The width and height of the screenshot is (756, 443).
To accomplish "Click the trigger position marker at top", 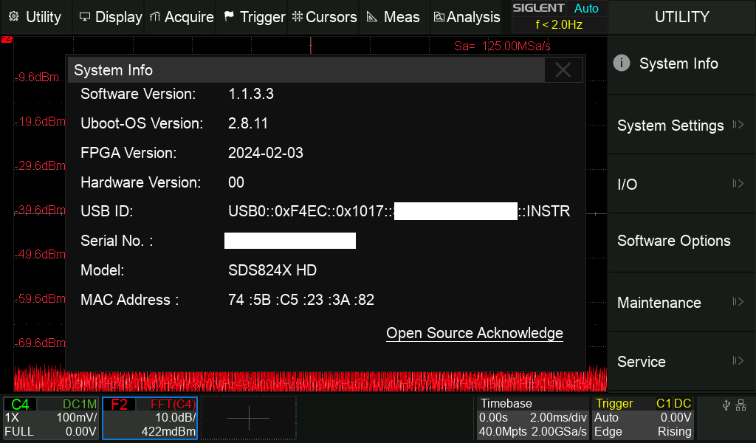I will (311, 45).
